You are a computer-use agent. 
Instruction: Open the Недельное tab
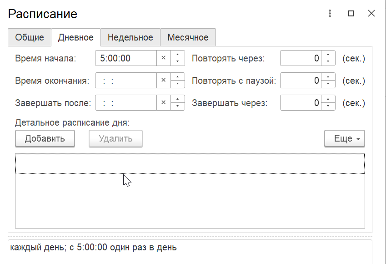click(x=130, y=37)
